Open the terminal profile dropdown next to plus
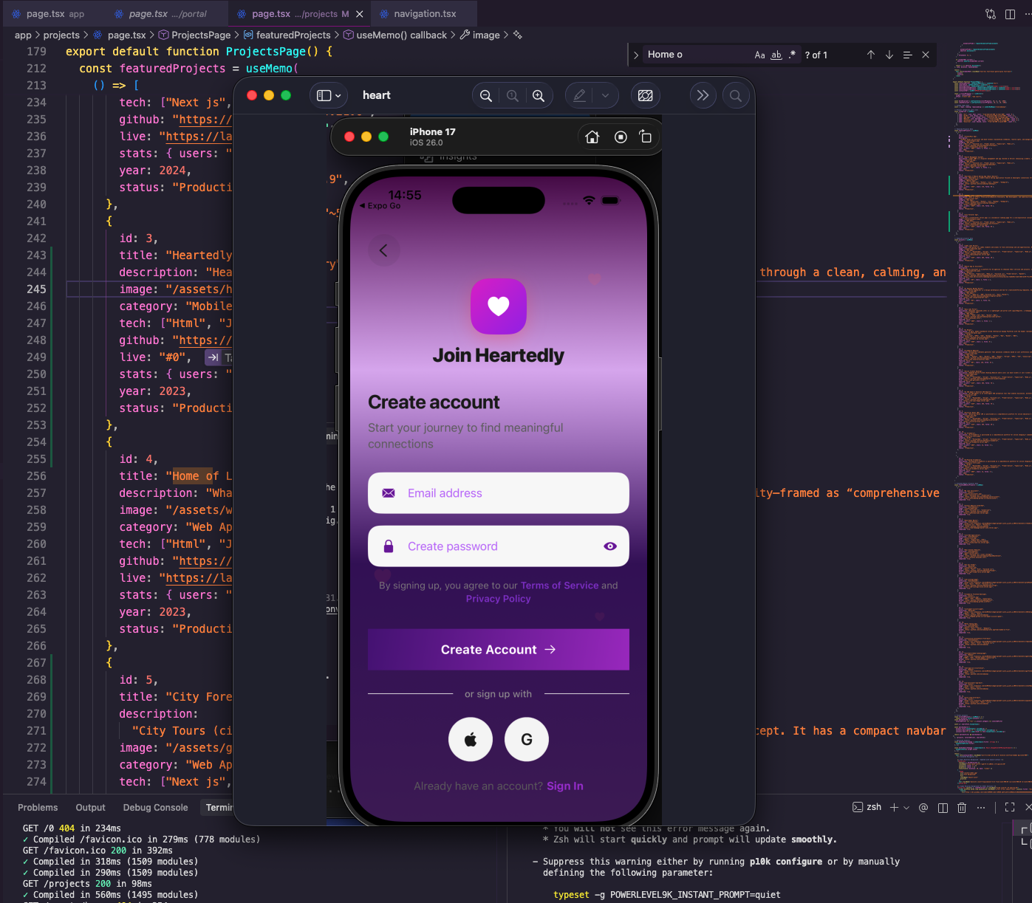 coord(906,807)
